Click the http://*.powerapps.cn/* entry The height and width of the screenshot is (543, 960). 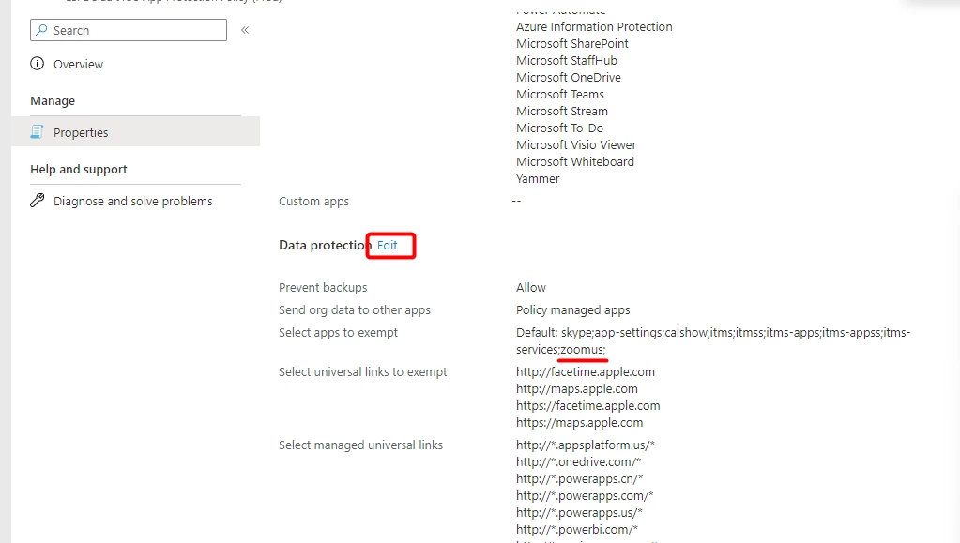pyautogui.click(x=579, y=478)
